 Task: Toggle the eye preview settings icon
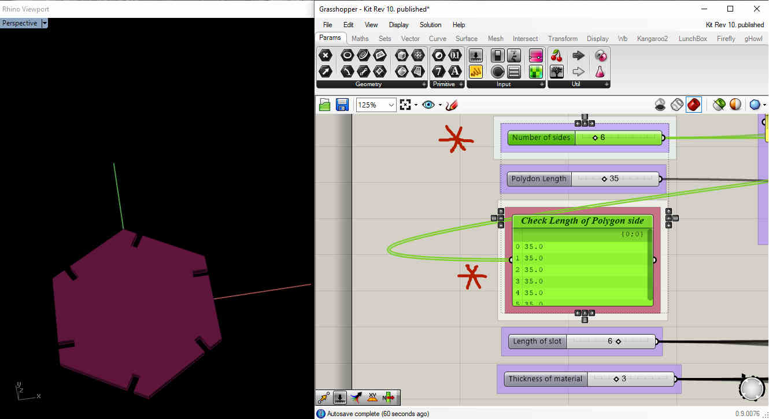click(x=428, y=105)
